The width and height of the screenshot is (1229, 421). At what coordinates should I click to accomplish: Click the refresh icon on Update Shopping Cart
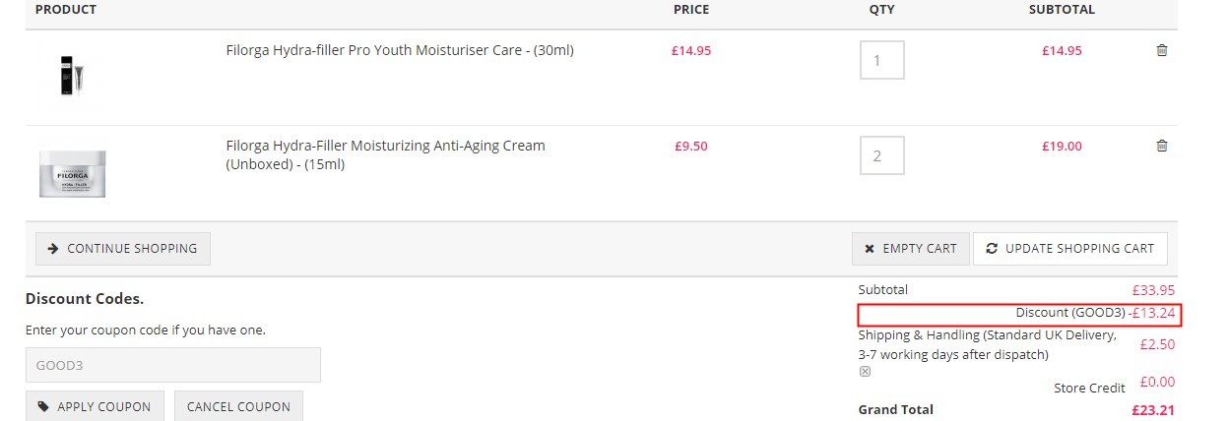tap(992, 249)
